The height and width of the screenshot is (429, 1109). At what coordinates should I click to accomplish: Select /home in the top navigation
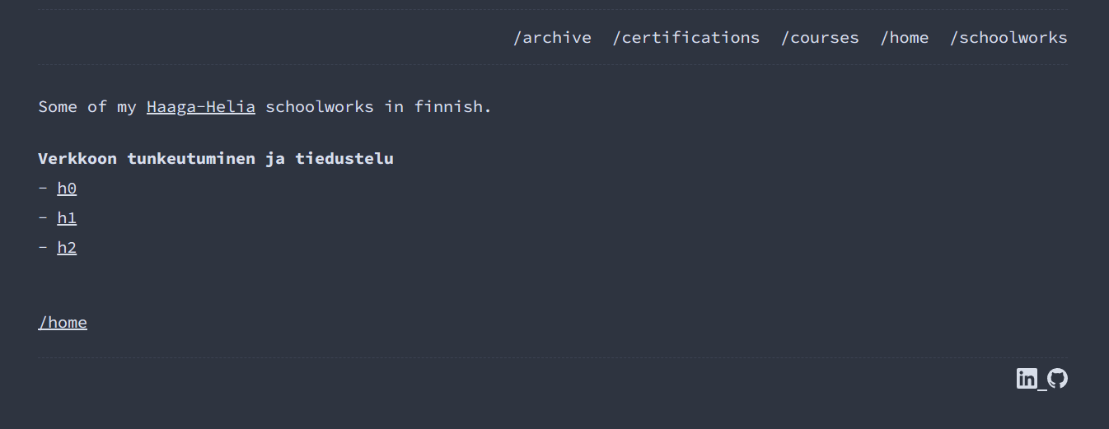point(905,38)
